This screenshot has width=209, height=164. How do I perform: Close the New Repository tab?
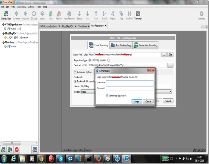(x=105, y=25)
